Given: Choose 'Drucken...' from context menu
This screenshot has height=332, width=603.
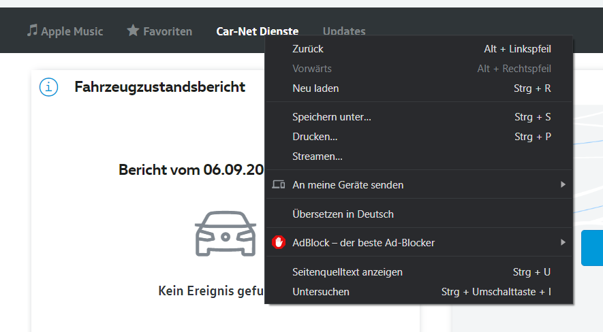Looking at the screenshot, I should 315,137.
